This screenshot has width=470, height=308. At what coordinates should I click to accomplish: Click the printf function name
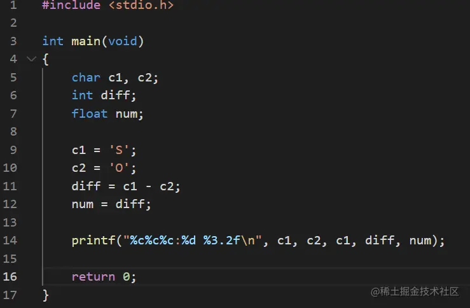tap(93, 241)
